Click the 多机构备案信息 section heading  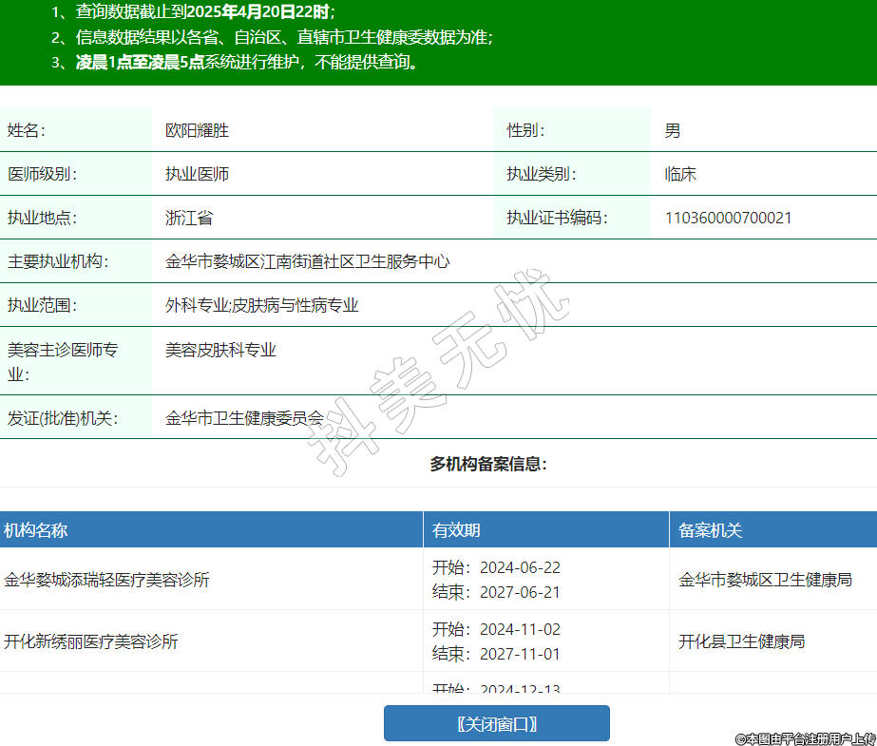tap(488, 465)
